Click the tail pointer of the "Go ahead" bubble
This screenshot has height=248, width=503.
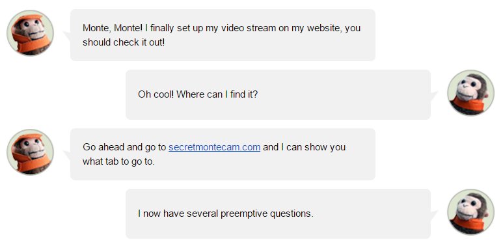[67, 156]
